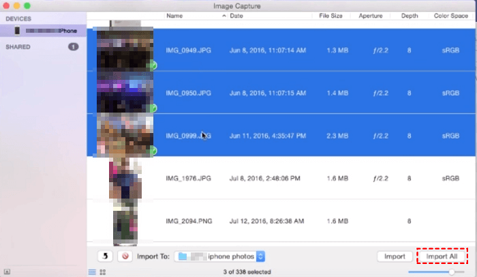This screenshot has width=477, height=277.
Task: Click file name IMG_0999.JPG
Action: coord(188,136)
